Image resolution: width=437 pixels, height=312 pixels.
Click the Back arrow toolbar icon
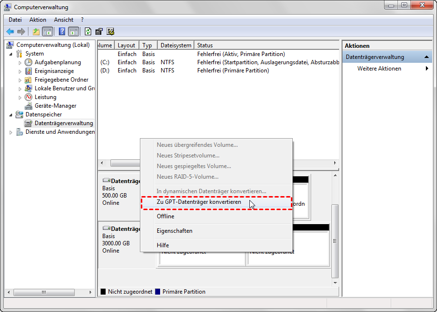pyautogui.click(x=10, y=31)
